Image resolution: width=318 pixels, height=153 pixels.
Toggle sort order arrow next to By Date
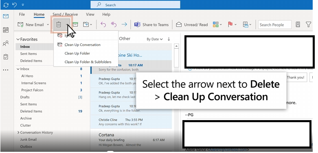pyautogui.click(x=169, y=39)
